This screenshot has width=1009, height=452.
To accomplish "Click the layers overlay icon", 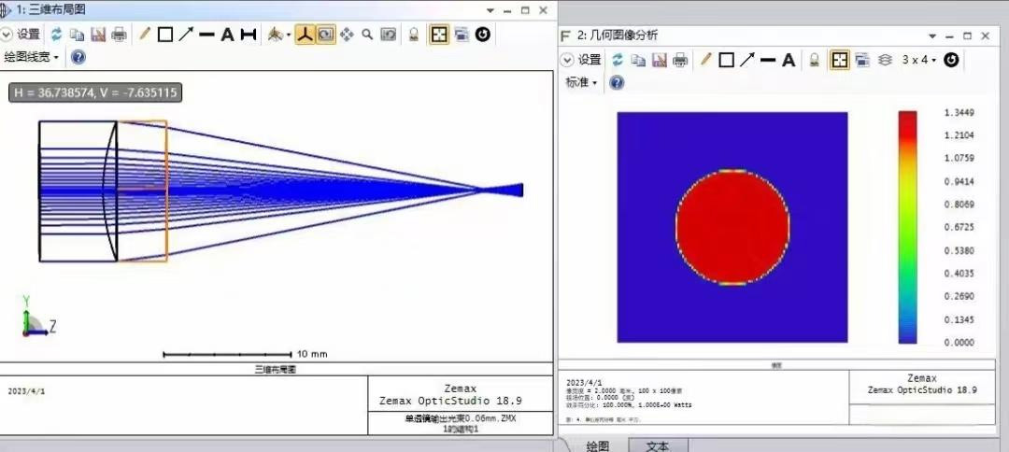I will (885, 60).
